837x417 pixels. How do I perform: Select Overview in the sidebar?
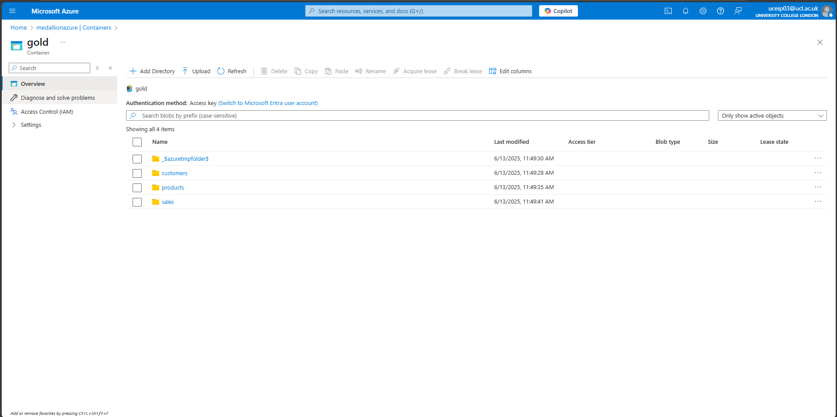click(x=60, y=84)
